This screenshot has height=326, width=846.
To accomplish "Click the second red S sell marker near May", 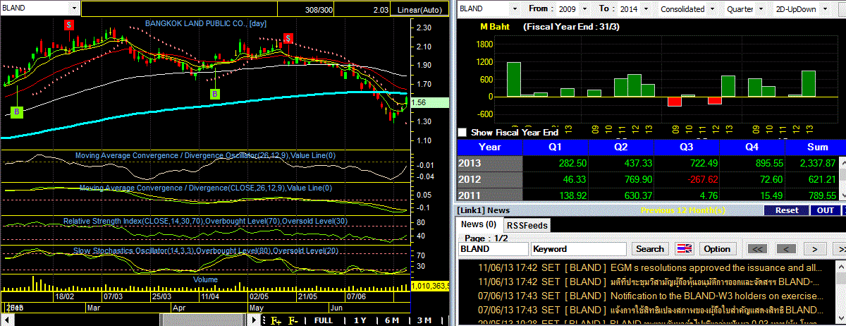I will (x=288, y=38).
